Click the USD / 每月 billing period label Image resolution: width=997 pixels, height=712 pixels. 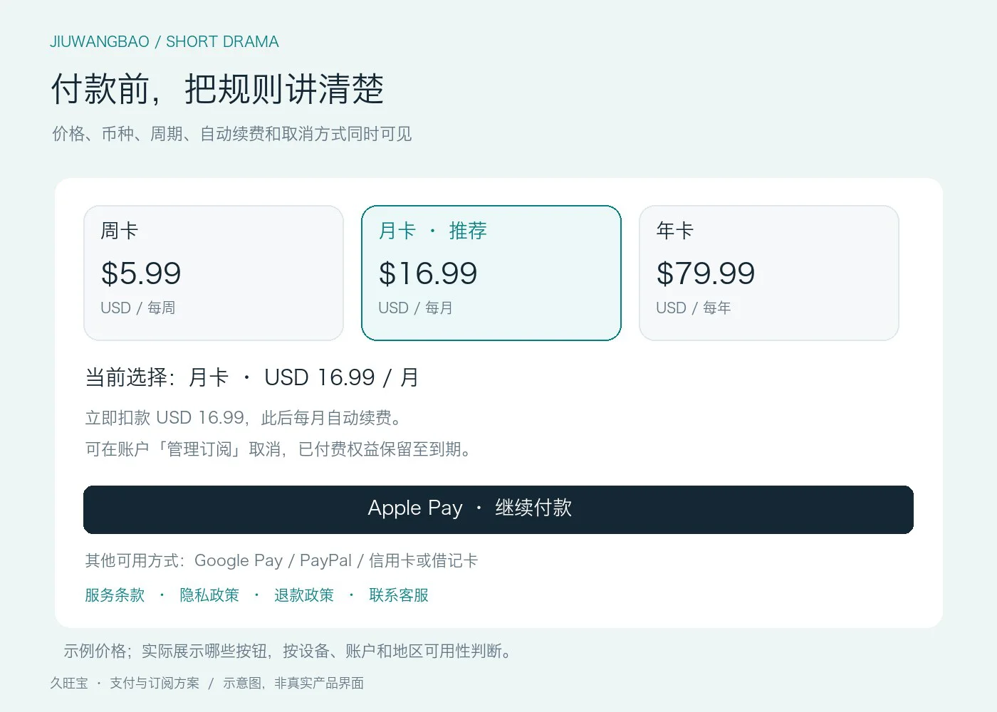point(416,308)
